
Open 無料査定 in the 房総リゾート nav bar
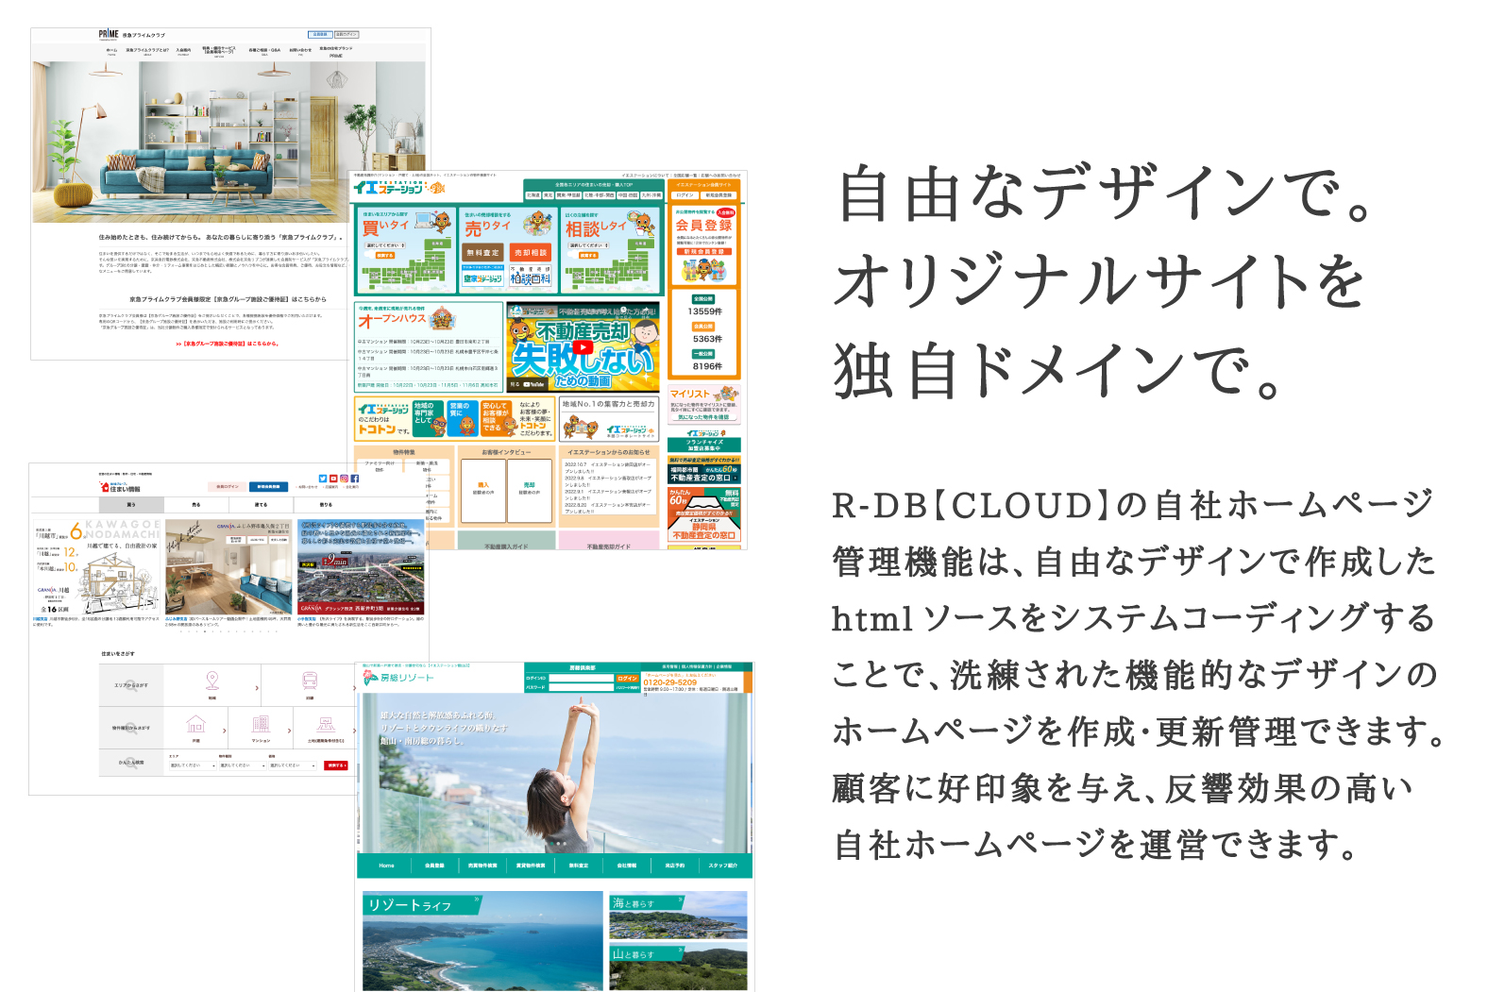tap(579, 866)
